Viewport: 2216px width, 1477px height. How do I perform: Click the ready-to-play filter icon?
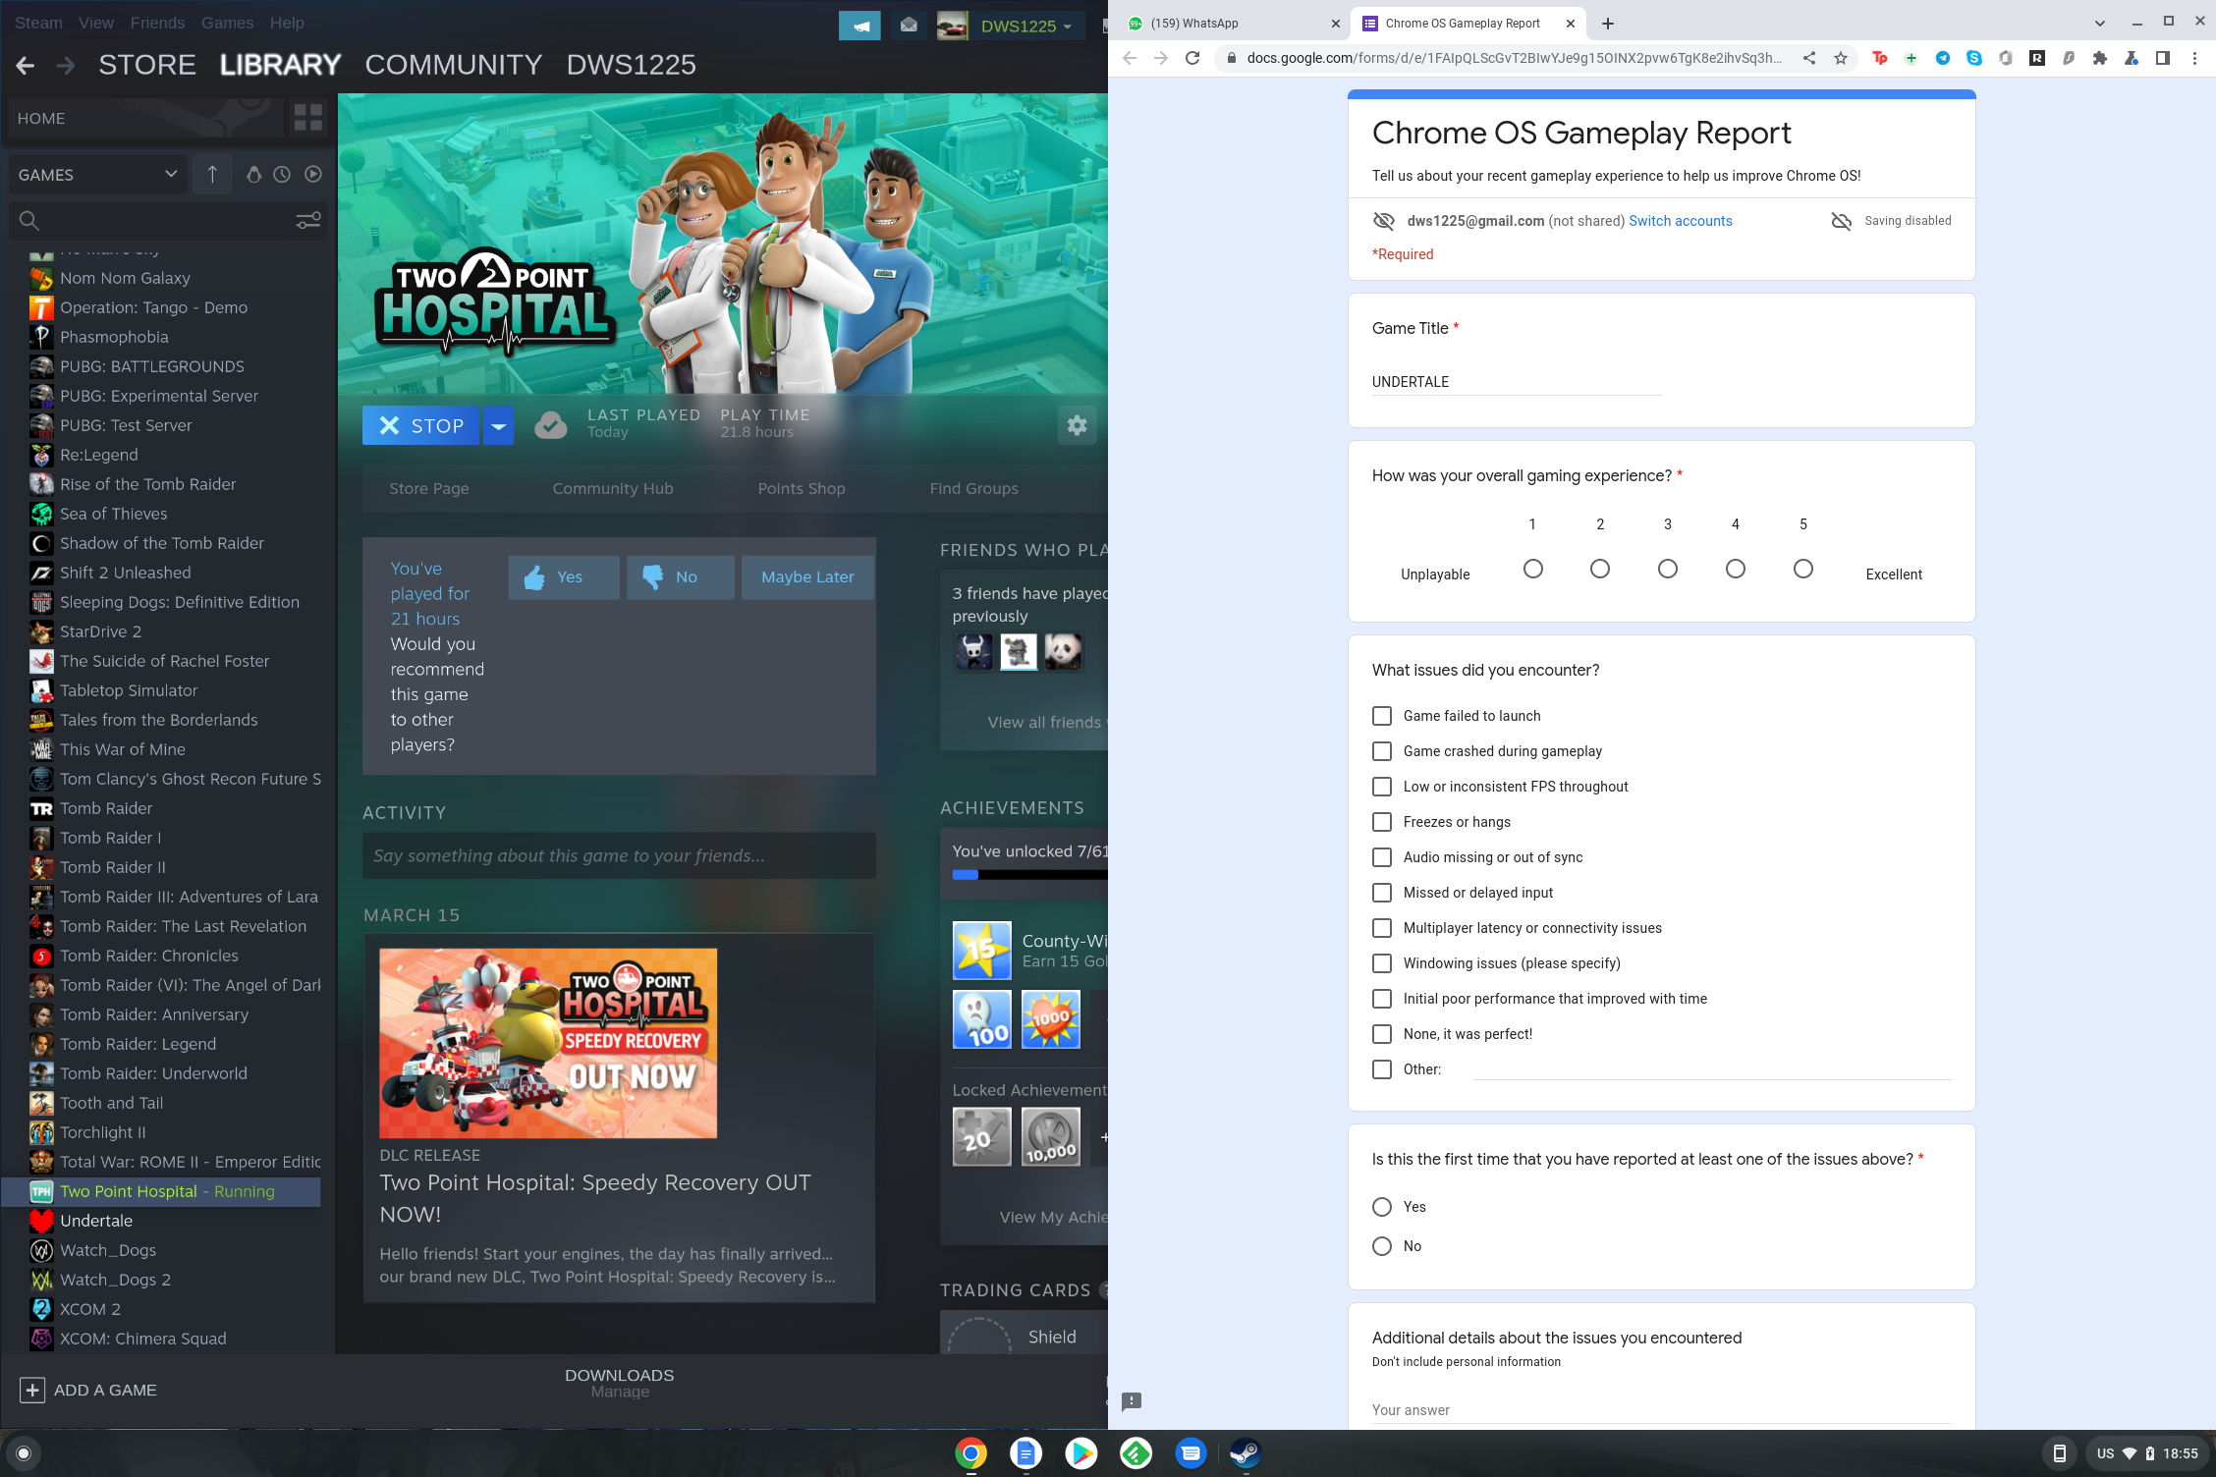click(313, 174)
